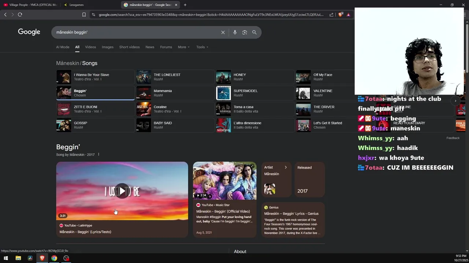469x263 pixels.
Task: Open Måneskin - Beggin' (Official Video) link
Action: pyautogui.click(x=223, y=211)
